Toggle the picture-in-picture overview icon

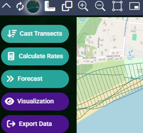135,6
